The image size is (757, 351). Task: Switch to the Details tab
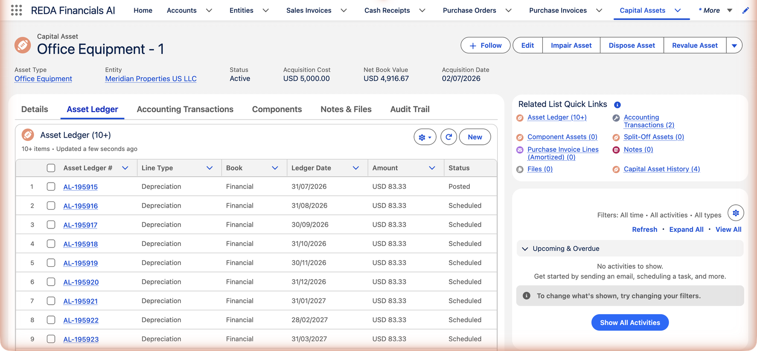pos(35,109)
